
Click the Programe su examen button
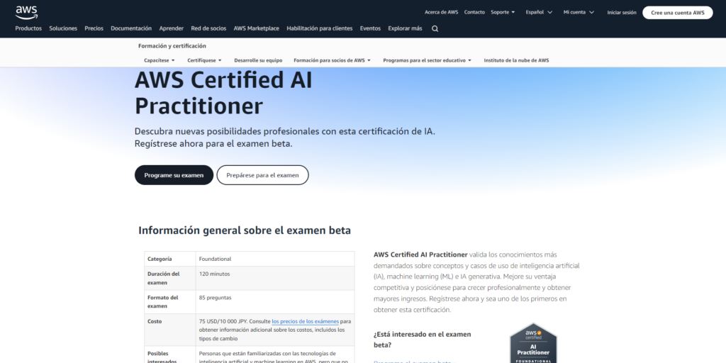click(x=174, y=175)
